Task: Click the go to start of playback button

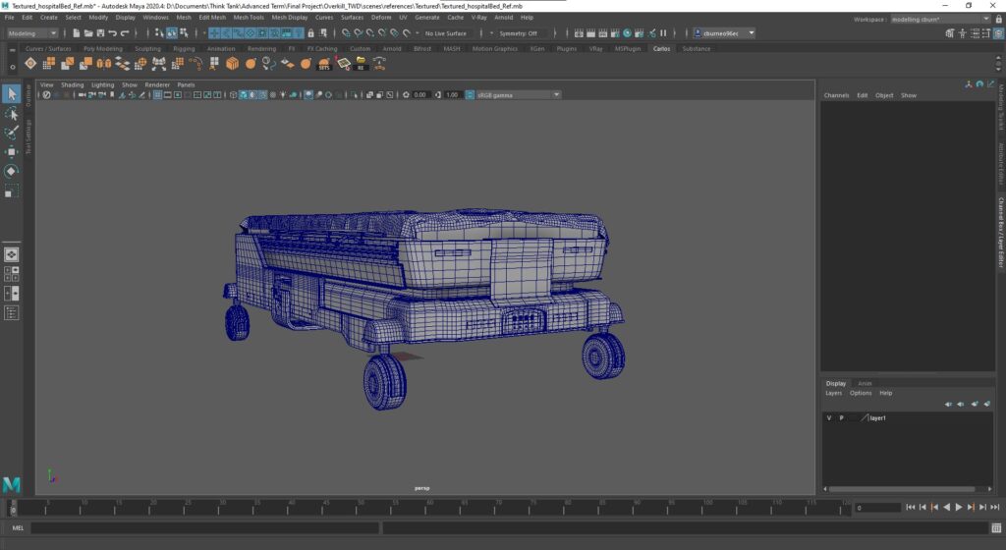Action: tap(911, 508)
